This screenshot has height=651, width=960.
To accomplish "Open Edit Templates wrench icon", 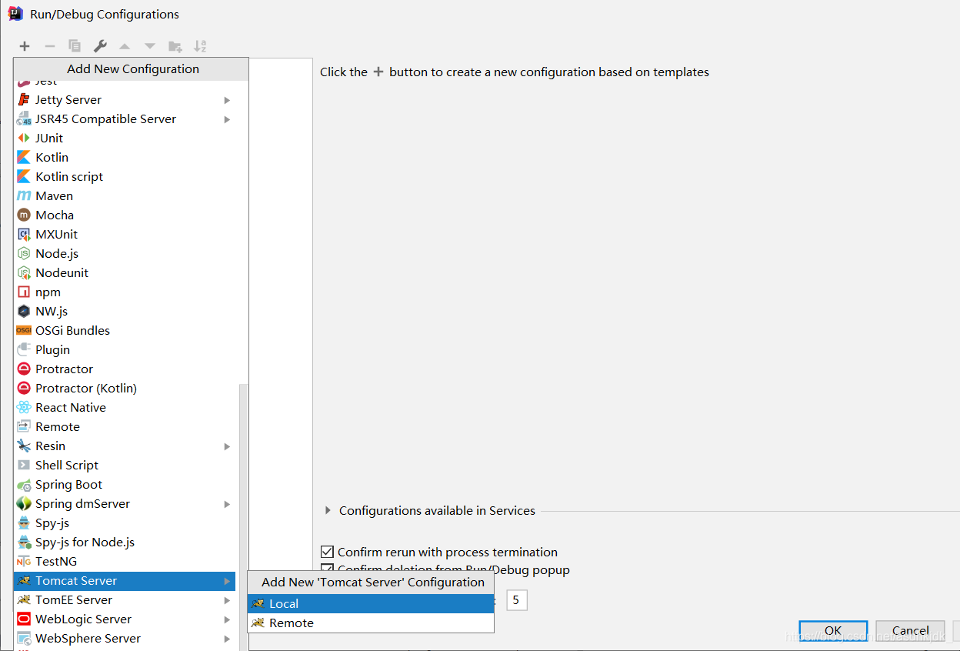I will pos(100,46).
